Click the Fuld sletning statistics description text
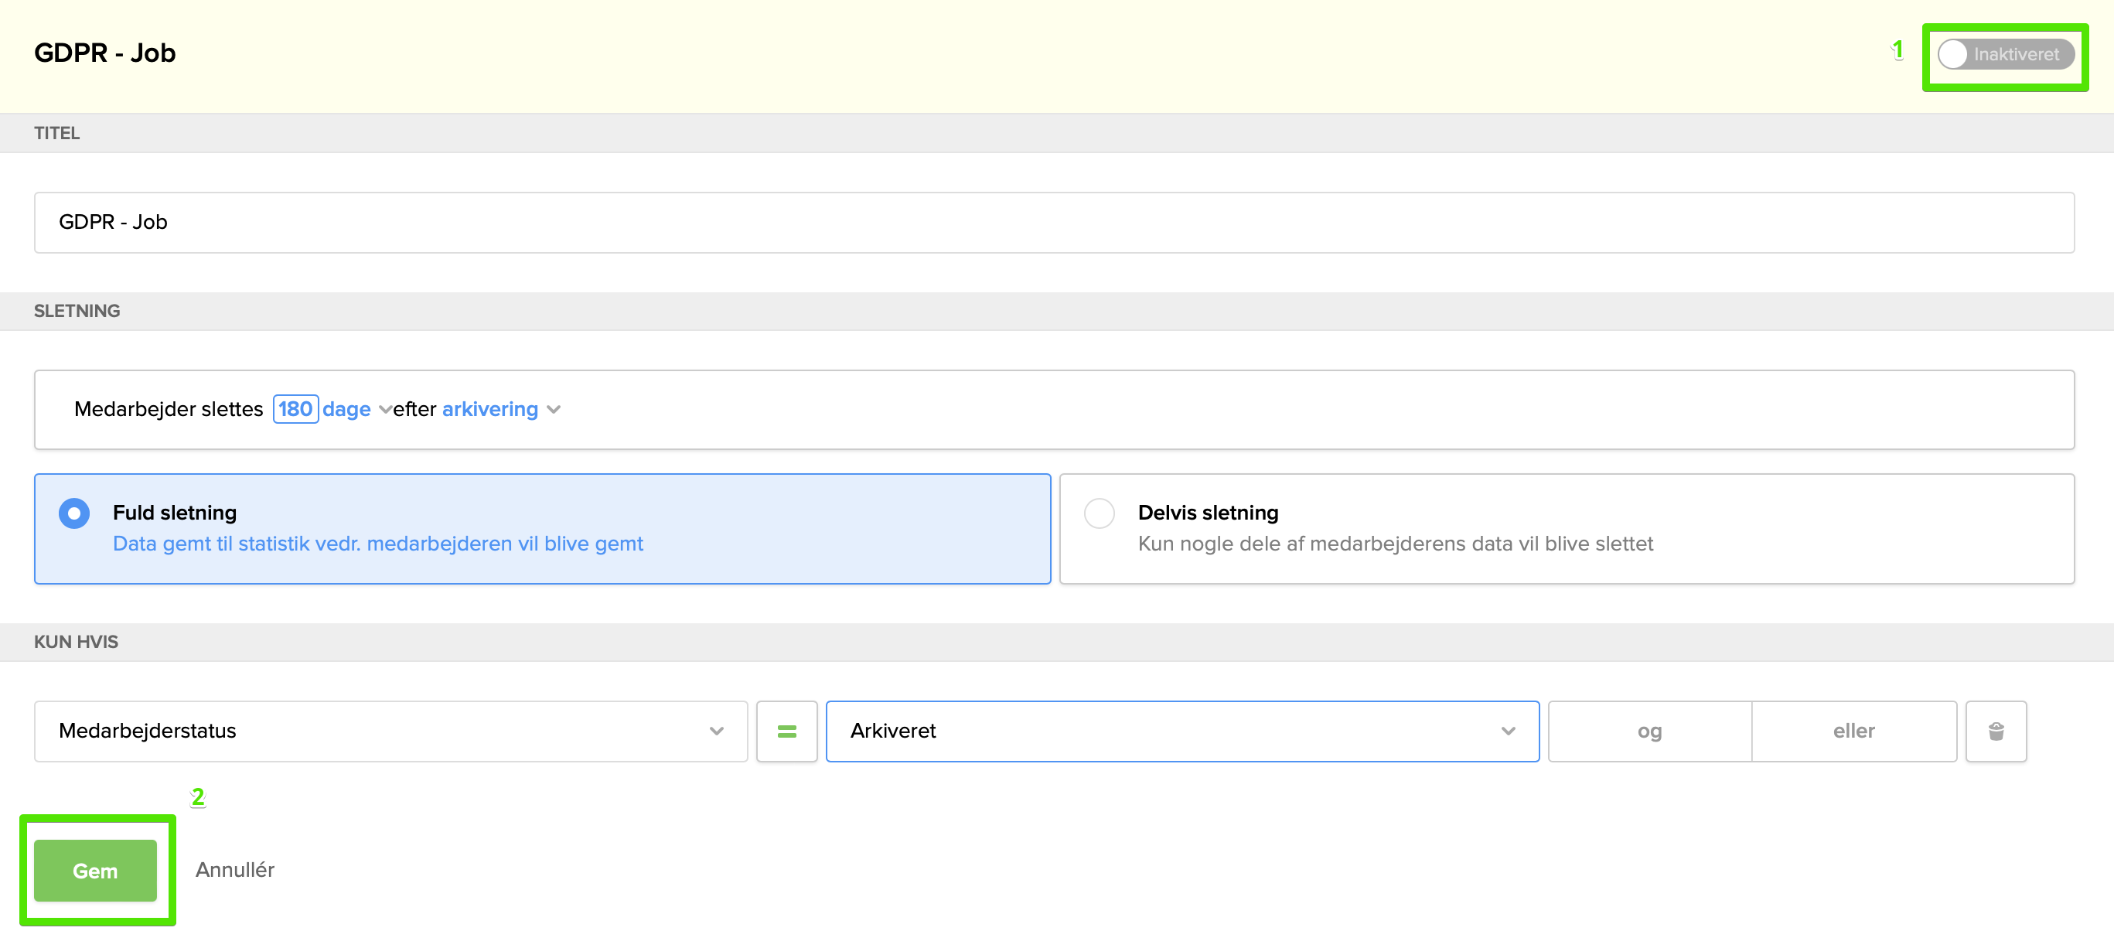This screenshot has width=2114, height=948. pos(377,544)
